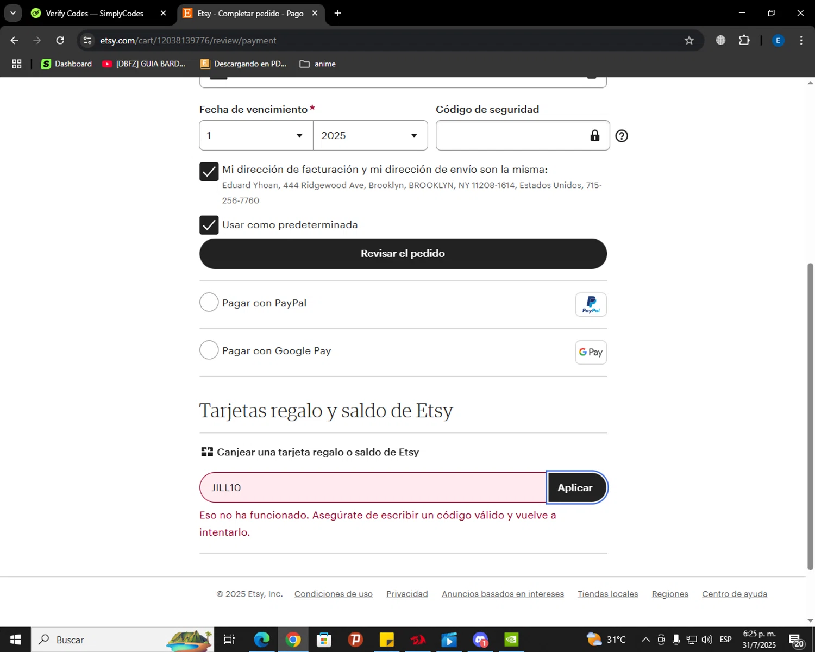The height and width of the screenshot is (652, 815).
Task: Bookmark this page with the star icon
Action: (689, 40)
